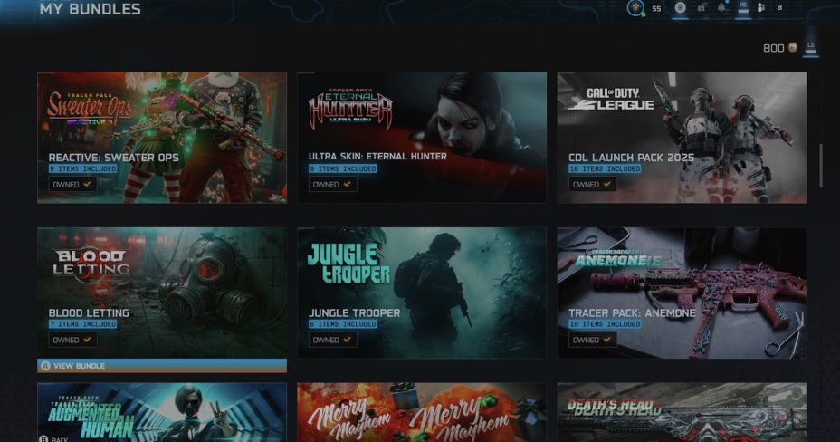Select the Tracer Pack: Anemone bundle
Viewport: 840px width, 442px height.
(x=682, y=293)
